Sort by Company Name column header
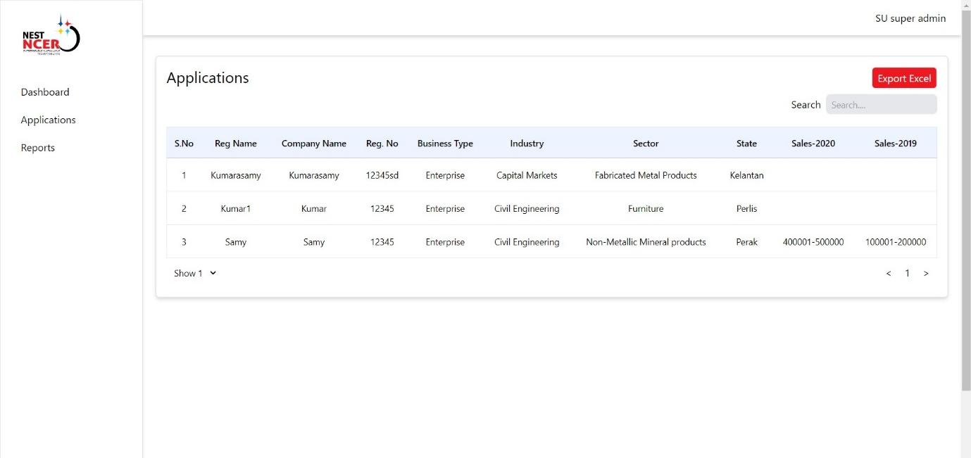 click(314, 144)
